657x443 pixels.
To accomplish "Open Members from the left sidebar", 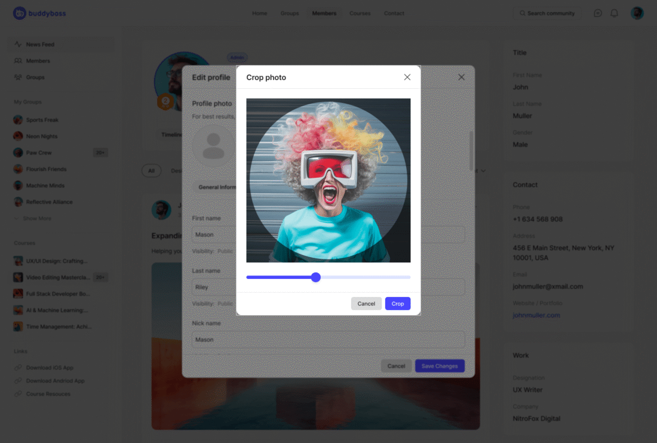I will point(38,61).
